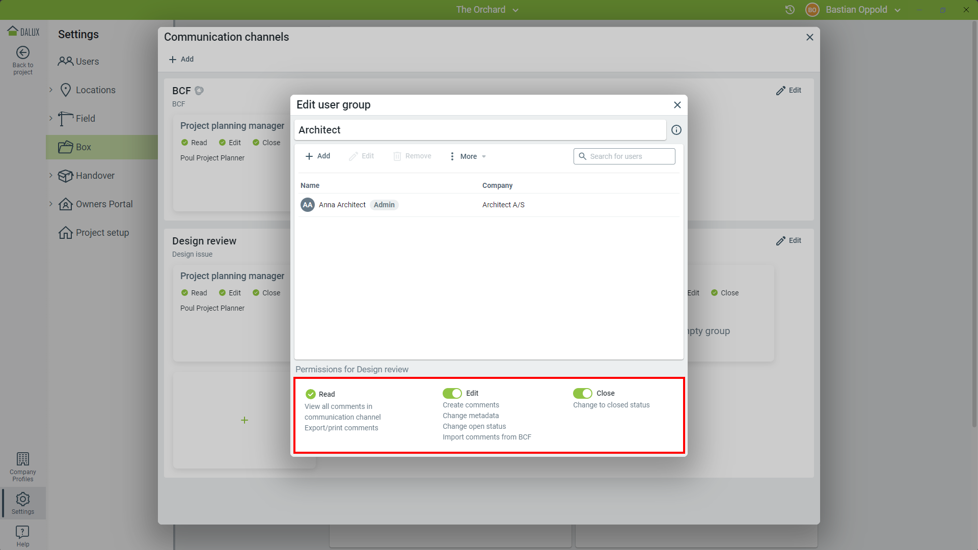Click Add in the user group toolbar

(318, 156)
